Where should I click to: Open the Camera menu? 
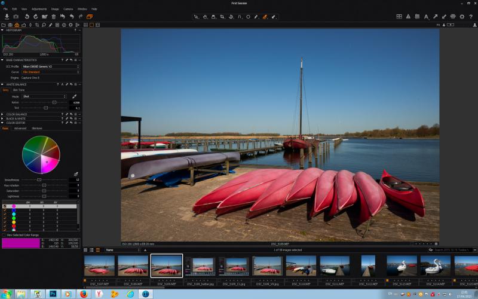click(68, 9)
